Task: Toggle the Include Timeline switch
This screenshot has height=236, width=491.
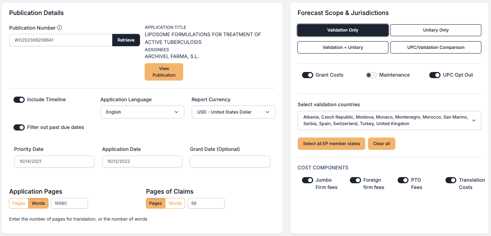Action: [x=19, y=100]
